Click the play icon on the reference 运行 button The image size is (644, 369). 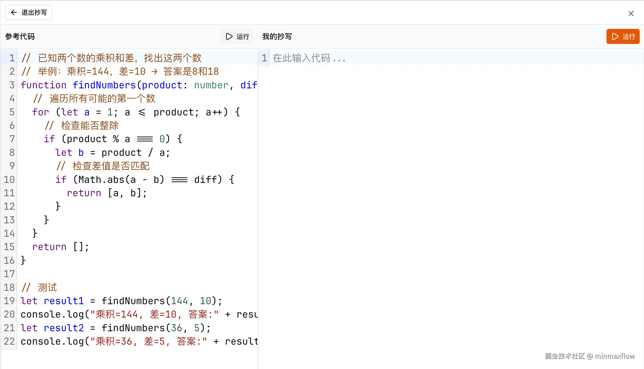coord(229,36)
